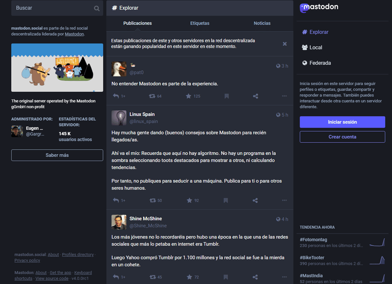Open the Profiles directory link
392x284 pixels.
click(78, 255)
